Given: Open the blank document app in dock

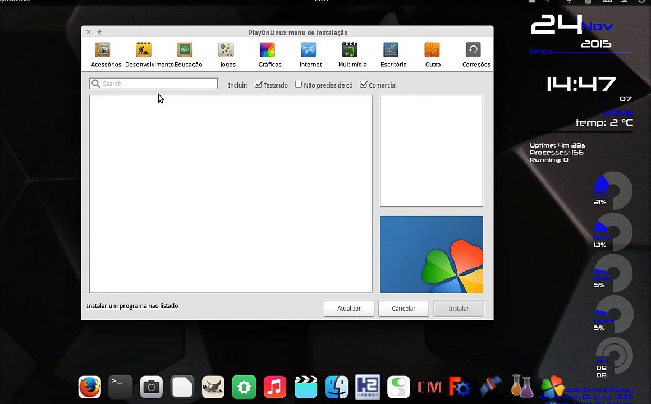Looking at the screenshot, I should [182, 387].
